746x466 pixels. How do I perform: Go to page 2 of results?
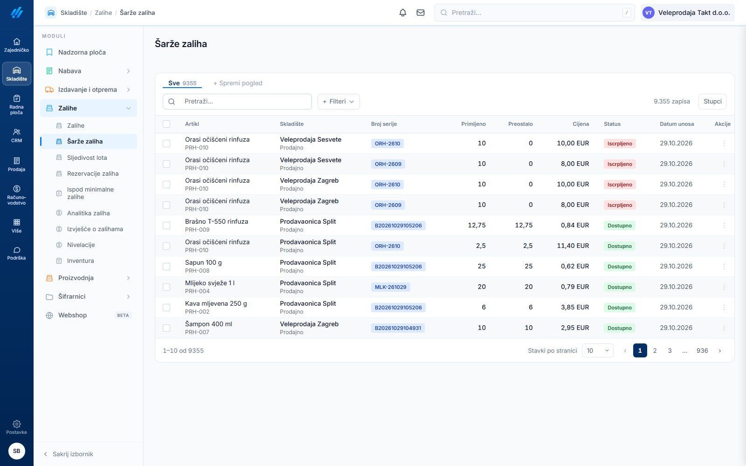(655, 350)
